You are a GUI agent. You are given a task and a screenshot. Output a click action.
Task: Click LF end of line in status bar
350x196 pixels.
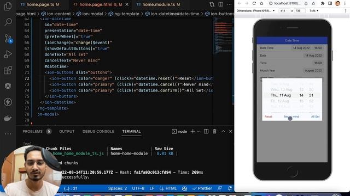coord(152,188)
